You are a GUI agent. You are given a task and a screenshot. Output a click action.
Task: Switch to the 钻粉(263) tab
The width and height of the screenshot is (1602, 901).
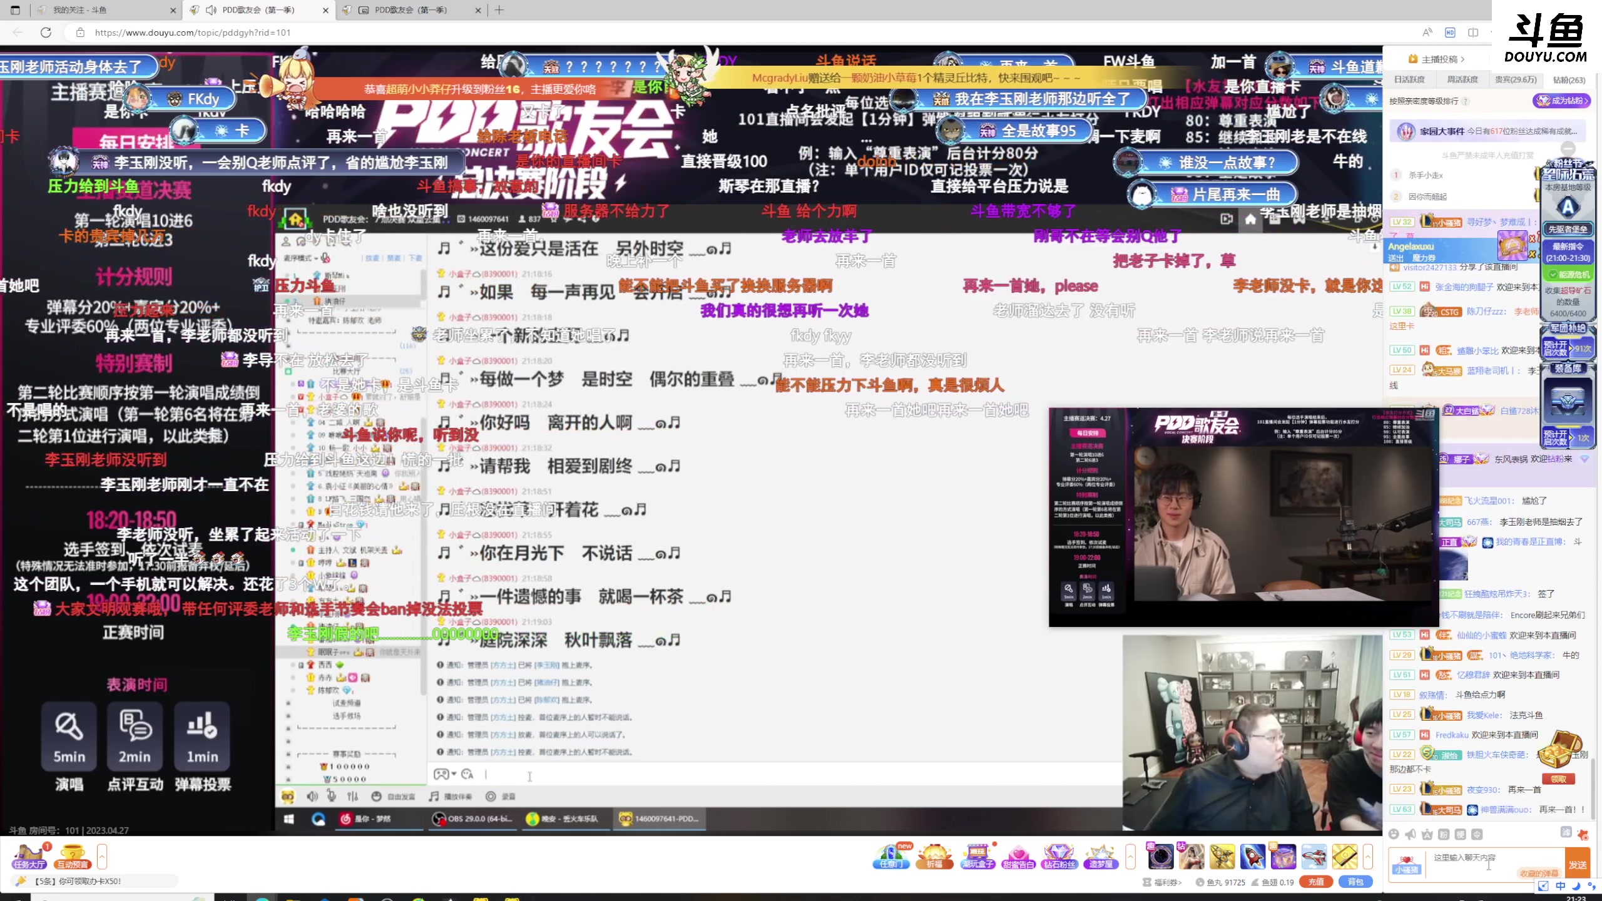[x=1569, y=80]
